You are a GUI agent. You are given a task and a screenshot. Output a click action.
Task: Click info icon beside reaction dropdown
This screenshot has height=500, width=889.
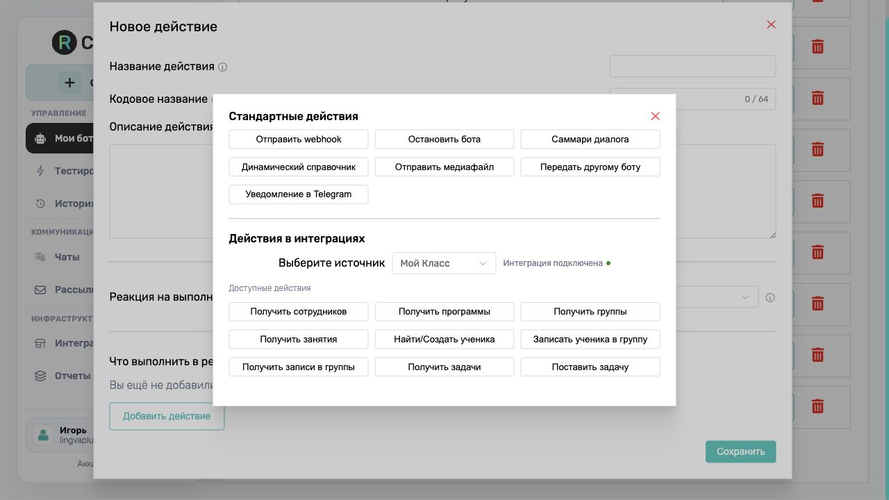pyautogui.click(x=770, y=297)
